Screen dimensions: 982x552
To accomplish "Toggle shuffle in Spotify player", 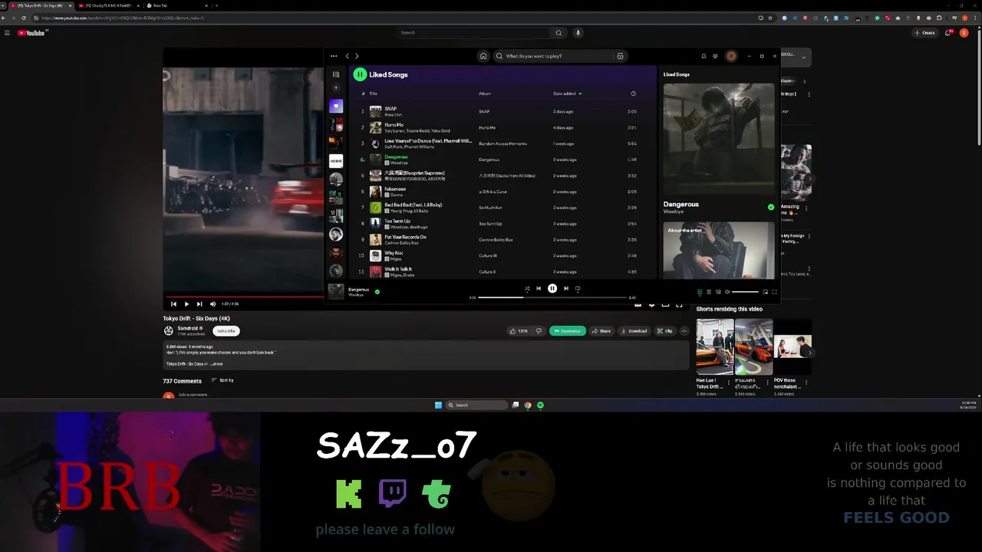I will click(526, 288).
